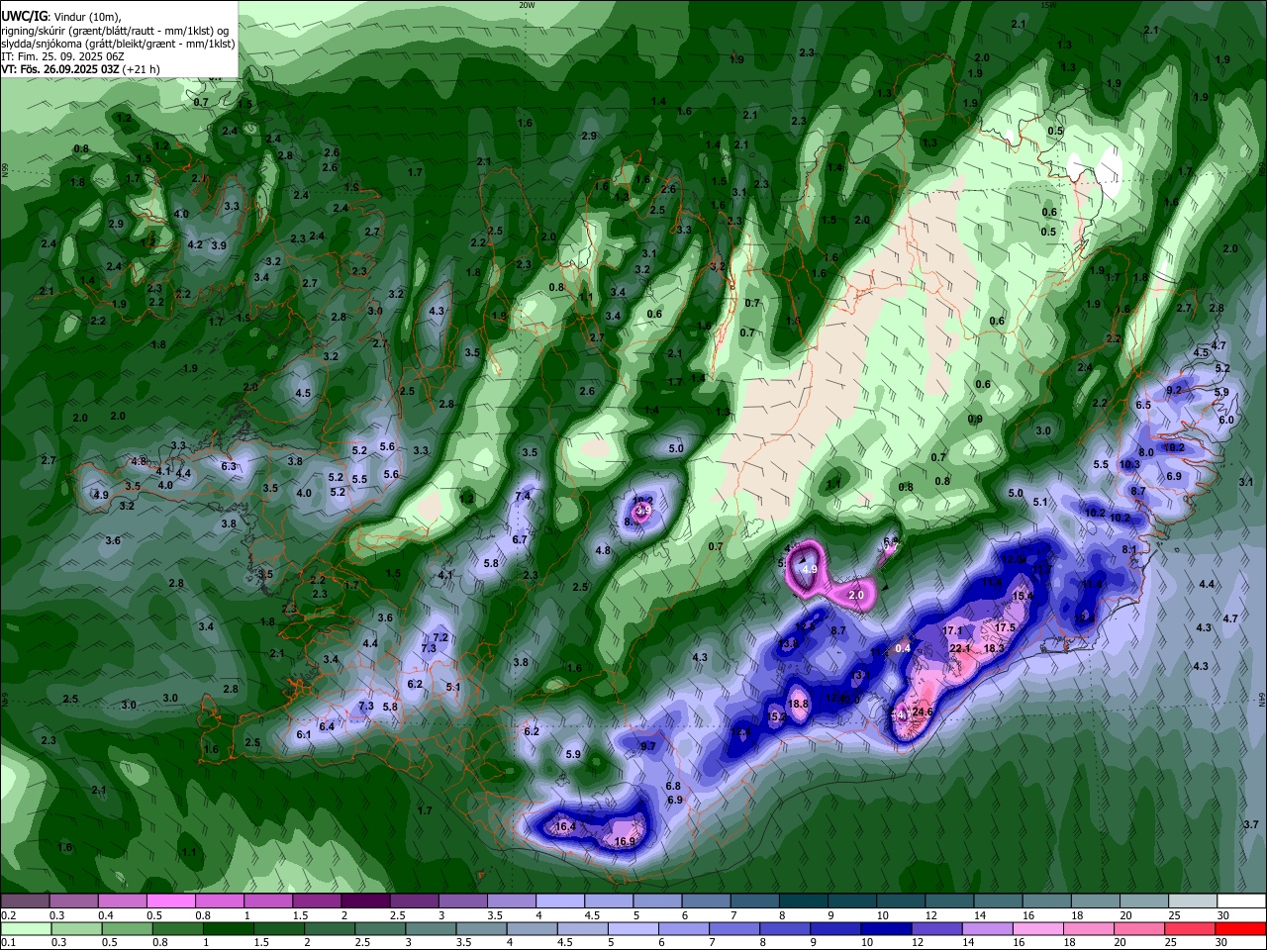Image resolution: width=1267 pixels, height=950 pixels.
Task: Click the 8.1 precipitation value in the east
Action: tap(1129, 549)
